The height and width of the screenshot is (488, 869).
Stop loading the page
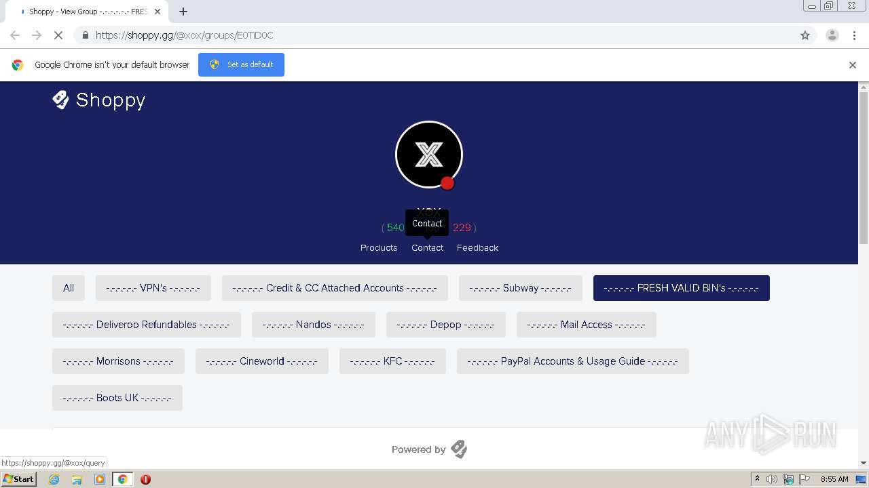[58, 35]
